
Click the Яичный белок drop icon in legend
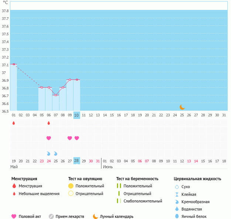pos(177,216)
